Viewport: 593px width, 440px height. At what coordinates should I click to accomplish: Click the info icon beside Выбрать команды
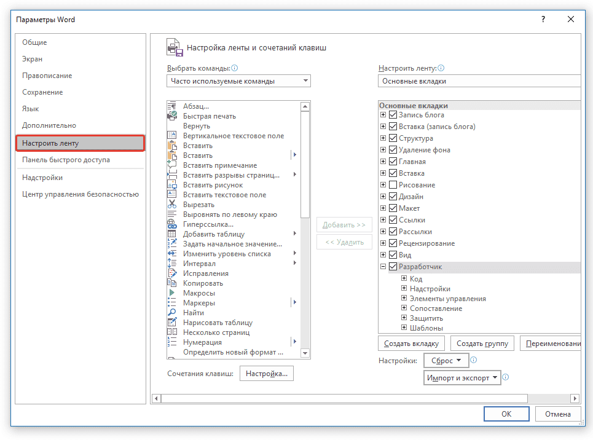tap(235, 68)
